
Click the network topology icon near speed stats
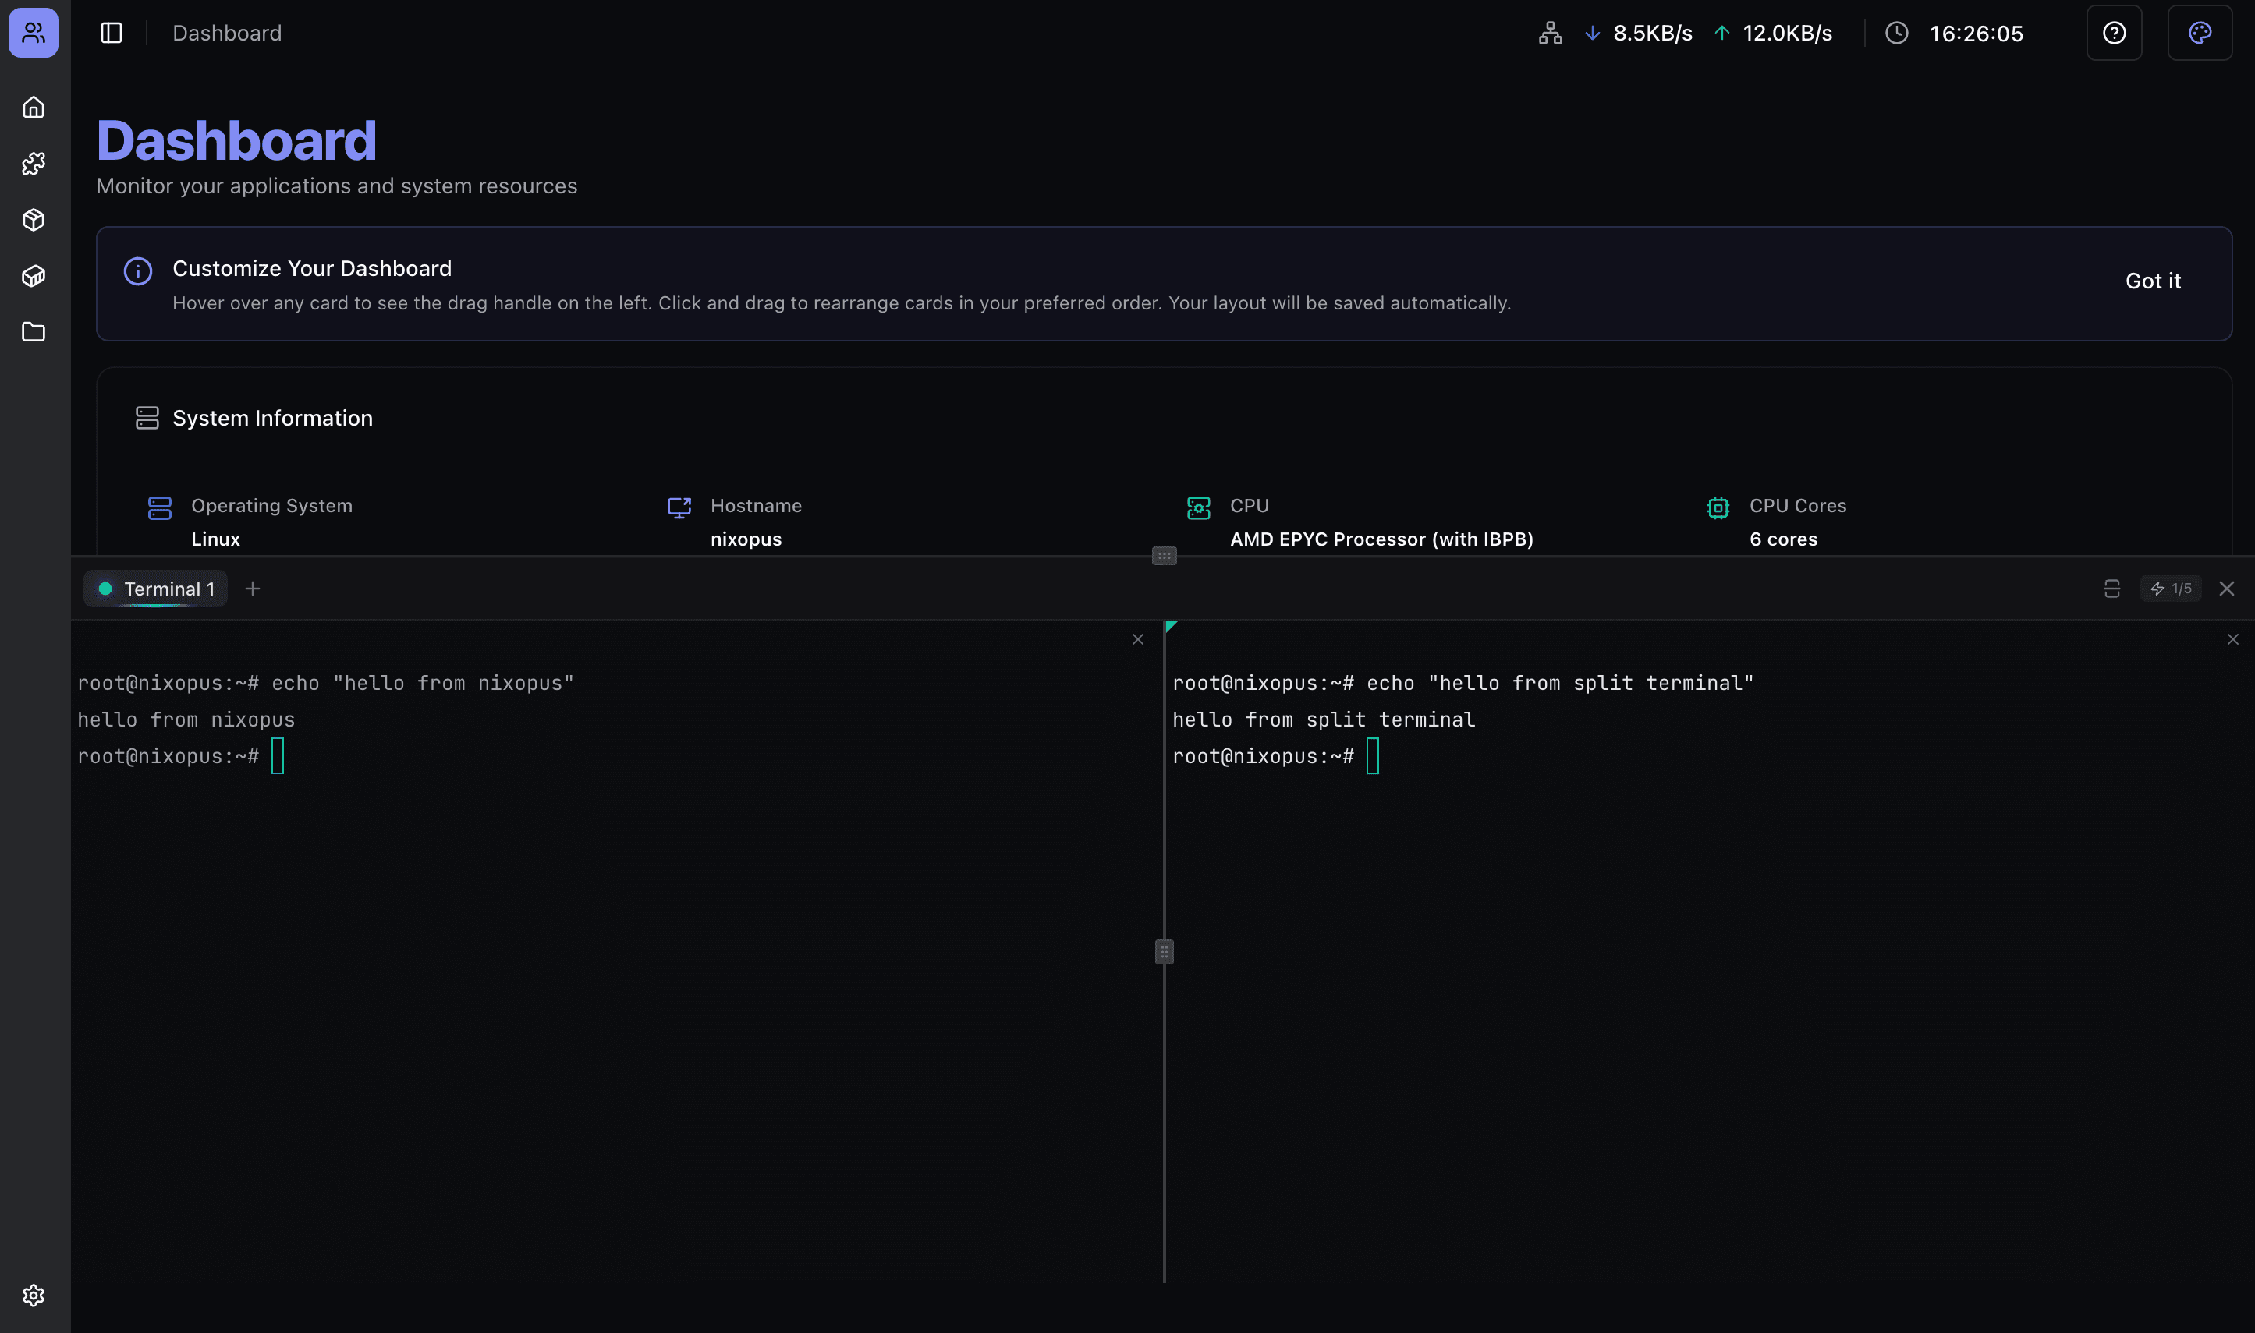click(1549, 32)
